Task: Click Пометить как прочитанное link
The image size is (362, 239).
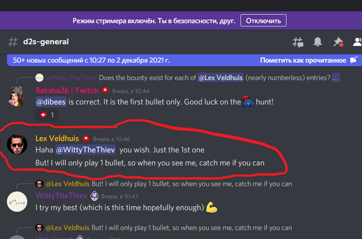Action: tap(303, 60)
